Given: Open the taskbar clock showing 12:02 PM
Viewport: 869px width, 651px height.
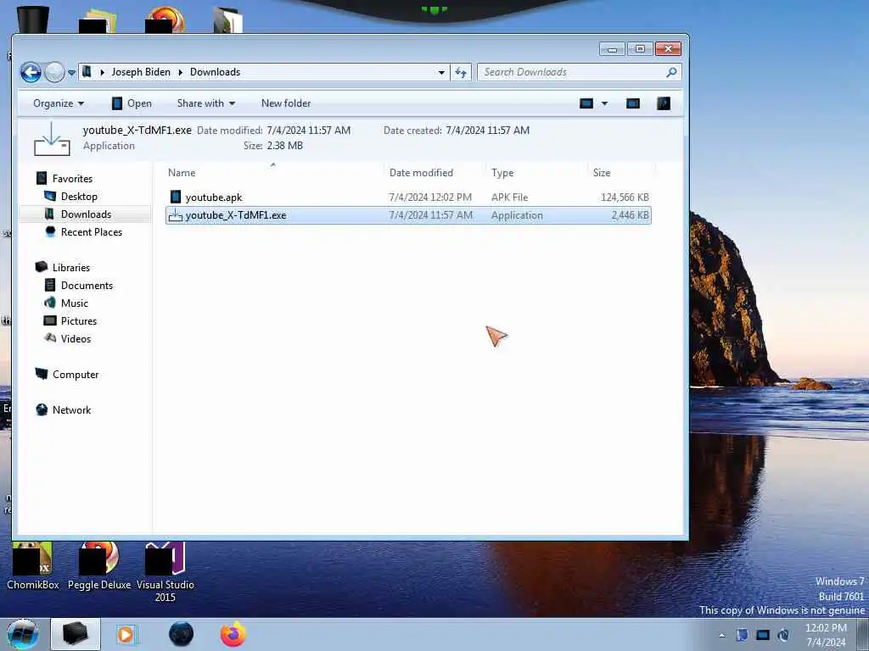Looking at the screenshot, I should [x=826, y=635].
